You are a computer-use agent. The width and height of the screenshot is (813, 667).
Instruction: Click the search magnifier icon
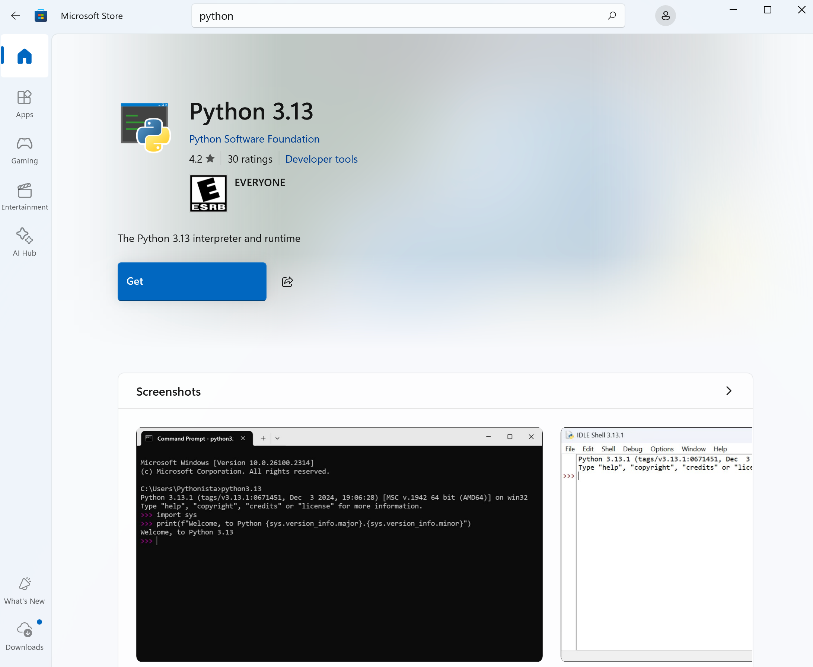point(612,16)
